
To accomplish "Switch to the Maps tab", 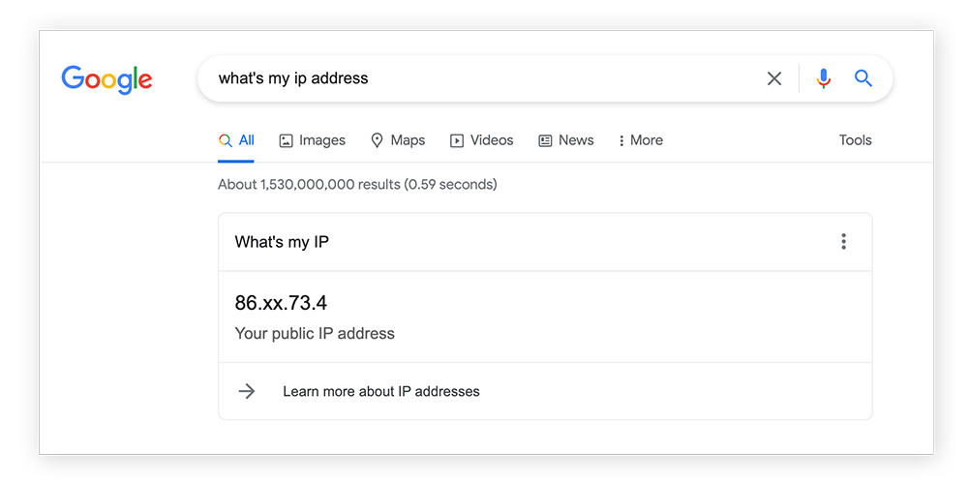I will tap(398, 140).
